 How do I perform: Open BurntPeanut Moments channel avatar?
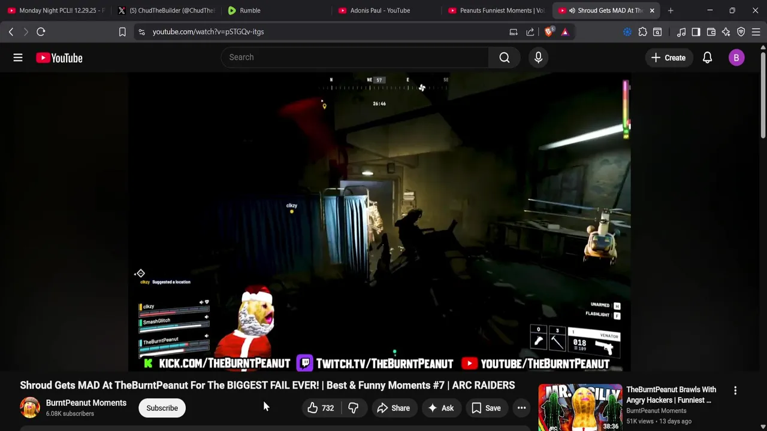point(30,408)
